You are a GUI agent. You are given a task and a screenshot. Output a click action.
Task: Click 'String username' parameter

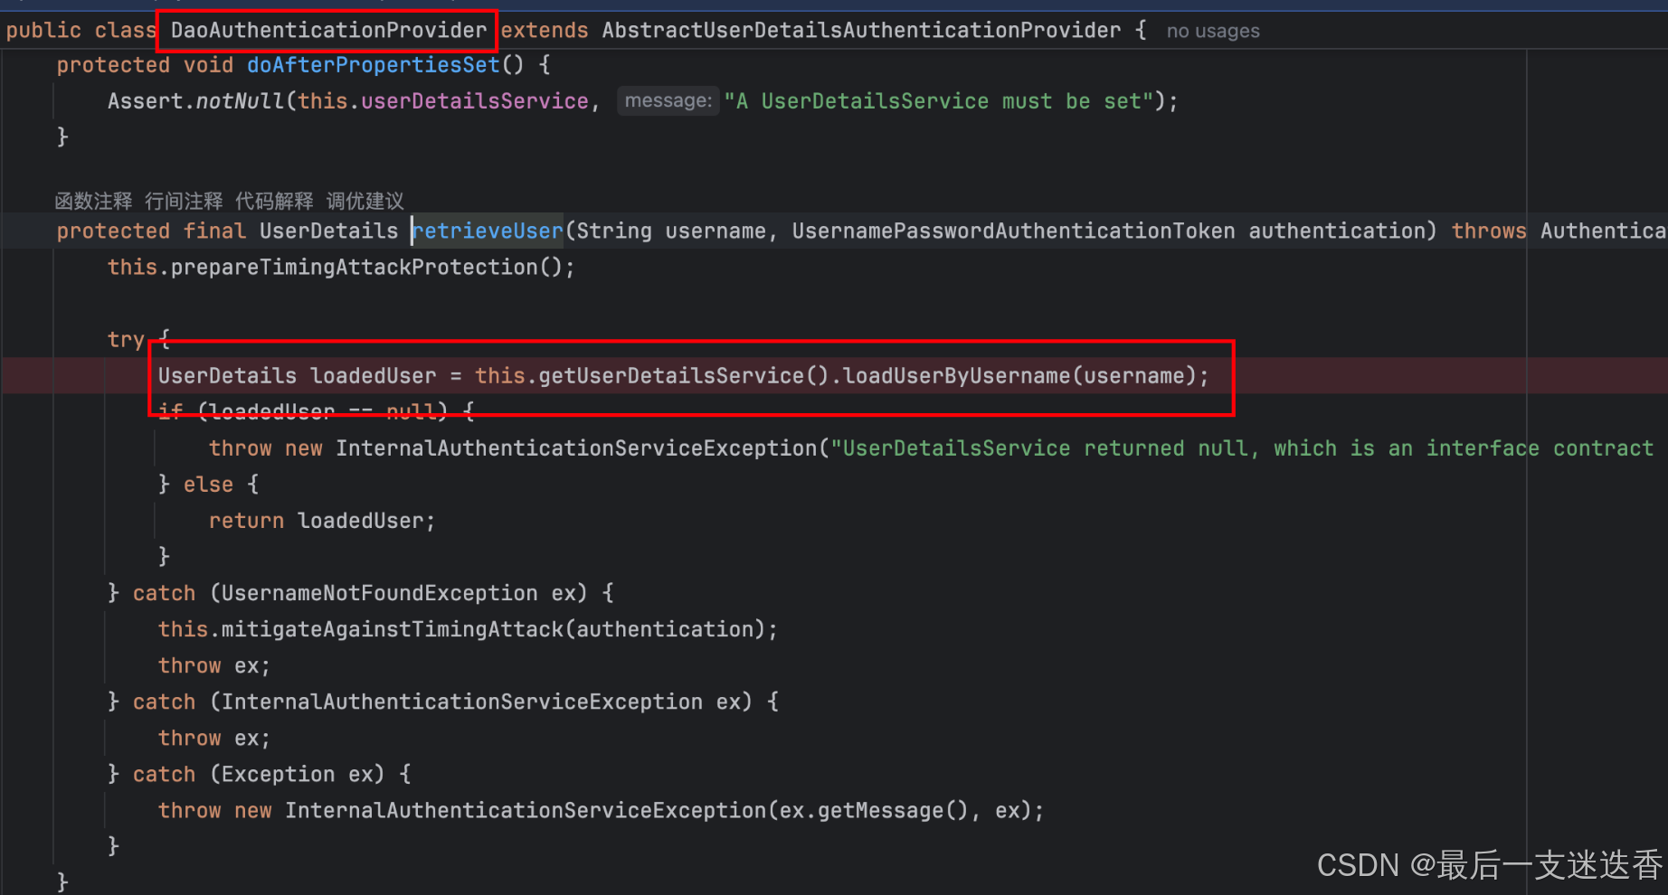(671, 231)
